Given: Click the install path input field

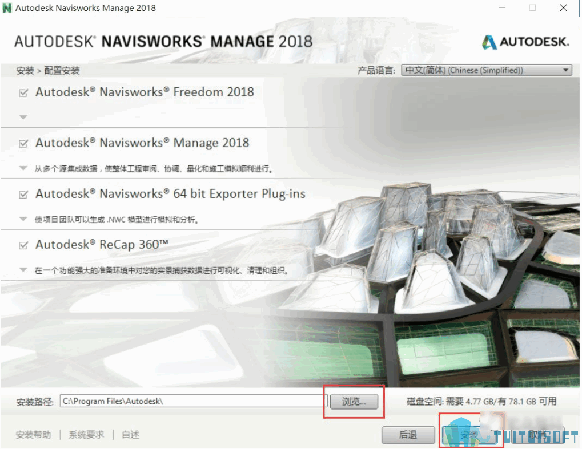Looking at the screenshot, I should coord(193,401).
